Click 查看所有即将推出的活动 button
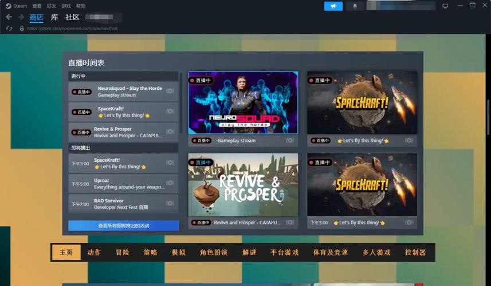This screenshot has height=286, width=491. click(124, 226)
